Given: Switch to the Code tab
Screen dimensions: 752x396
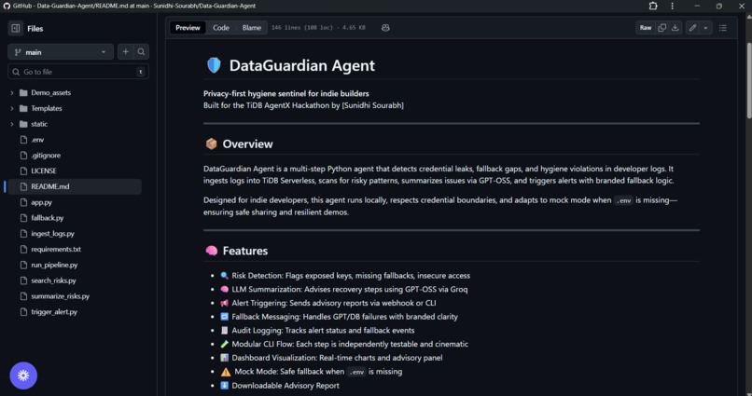Looking at the screenshot, I should 221,28.
